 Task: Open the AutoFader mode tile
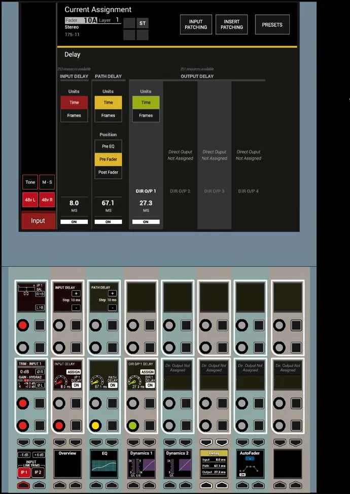250,464
